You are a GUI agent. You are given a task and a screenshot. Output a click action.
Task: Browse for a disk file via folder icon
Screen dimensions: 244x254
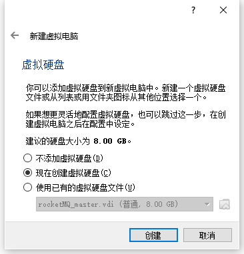point(225,204)
